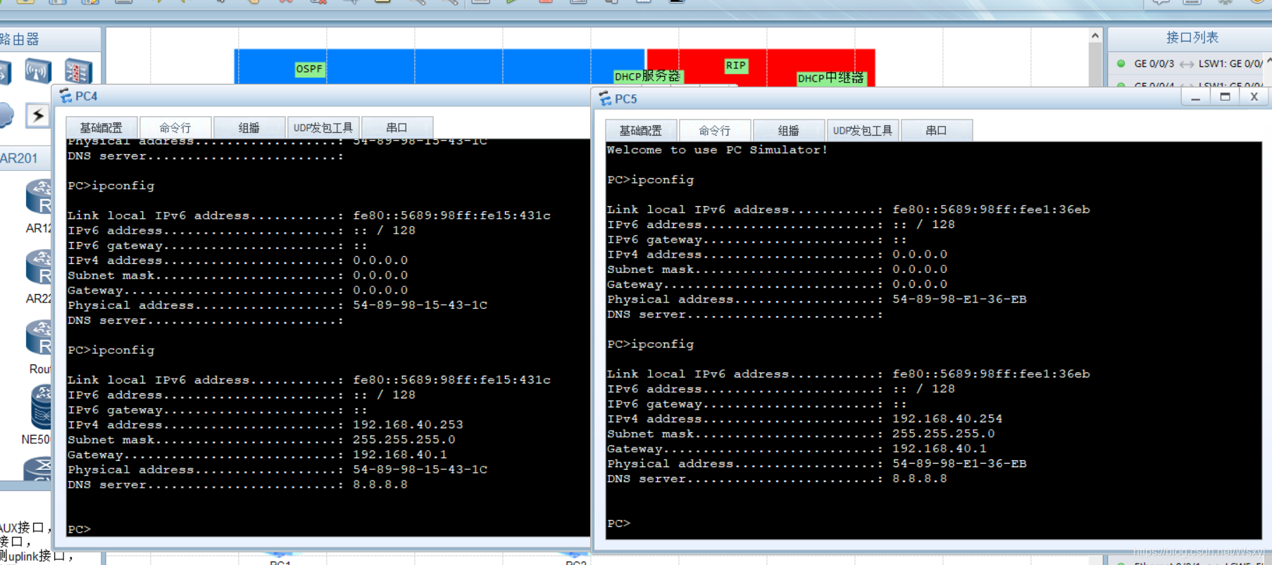Viewport: 1272px width, 565px height.
Task: Switch to UDP发包工具 tab in PC5 window
Action: point(863,130)
